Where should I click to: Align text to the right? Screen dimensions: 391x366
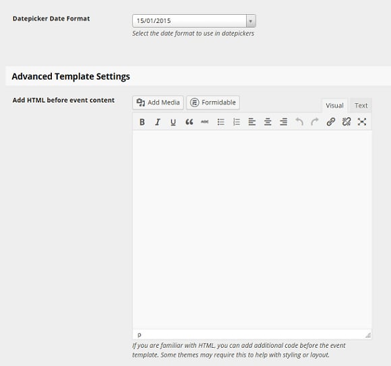(284, 122)
